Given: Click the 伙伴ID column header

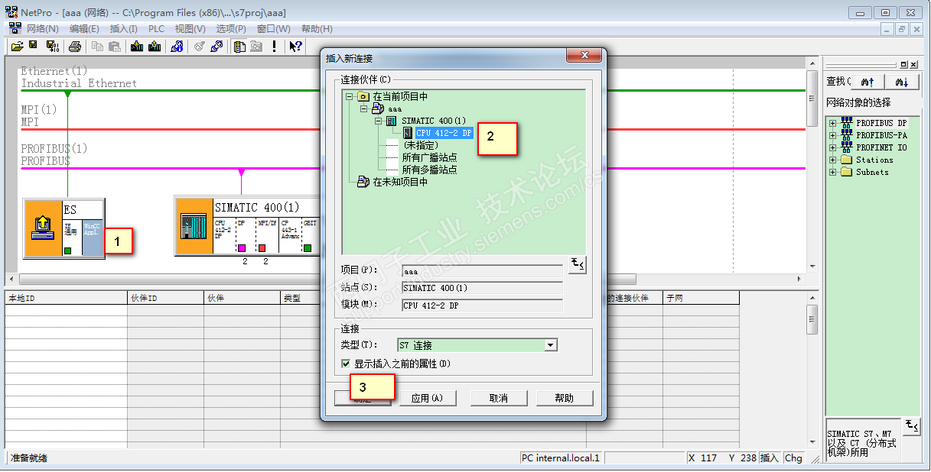Looking at the screenshot, I should pyautogui.click(x=165, y=298).
